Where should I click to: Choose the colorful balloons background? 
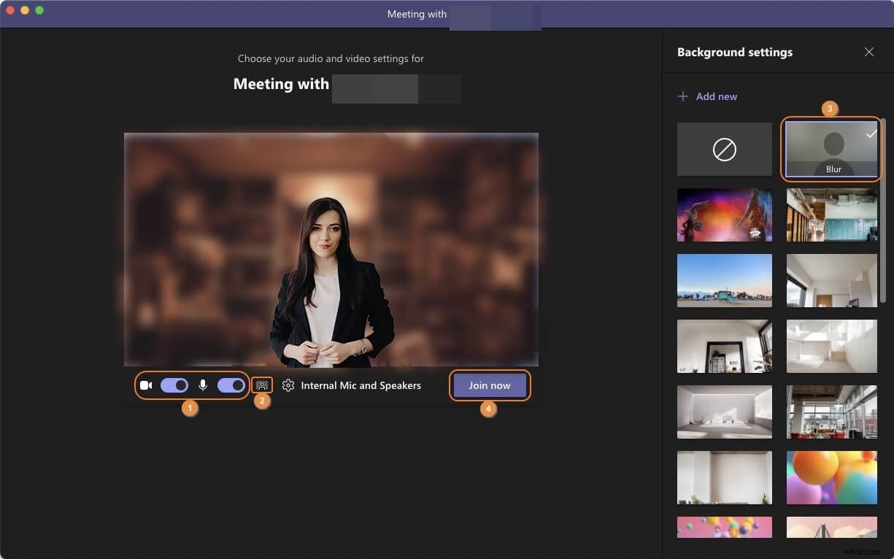(832, 478)
